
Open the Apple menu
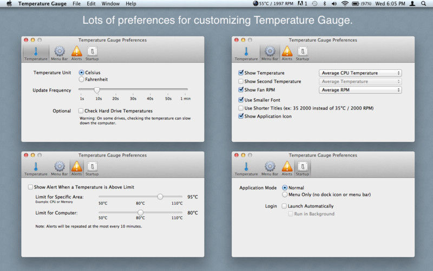9,4
